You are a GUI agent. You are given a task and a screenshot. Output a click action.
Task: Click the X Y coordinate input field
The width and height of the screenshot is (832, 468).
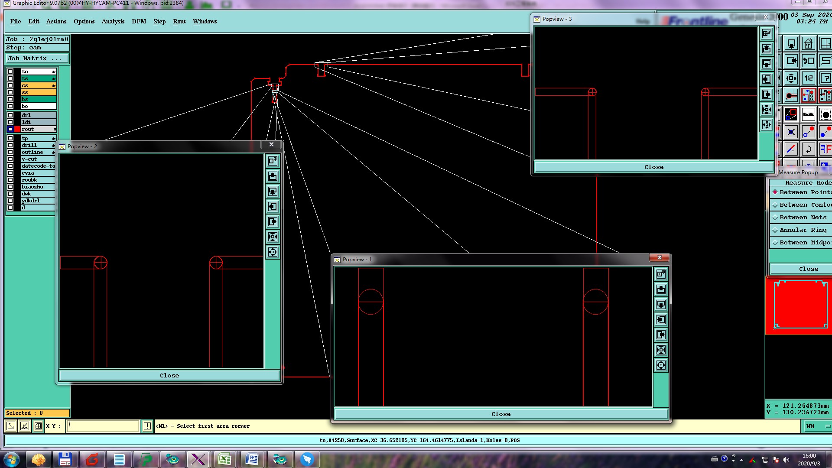coord(103,426)
